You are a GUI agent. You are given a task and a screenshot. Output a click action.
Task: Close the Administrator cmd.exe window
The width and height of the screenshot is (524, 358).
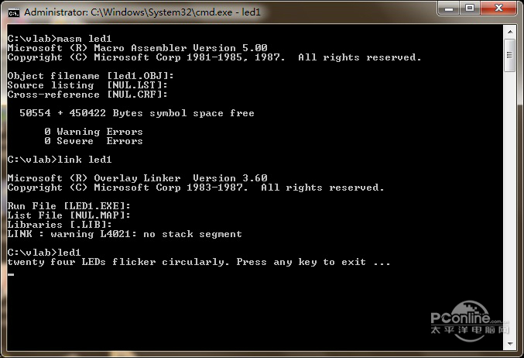click(498, 9)
